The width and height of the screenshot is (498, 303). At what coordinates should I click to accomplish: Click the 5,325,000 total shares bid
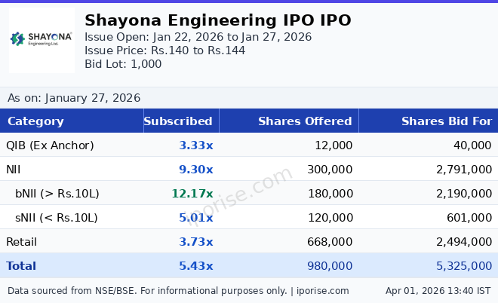tap(463, 266)
